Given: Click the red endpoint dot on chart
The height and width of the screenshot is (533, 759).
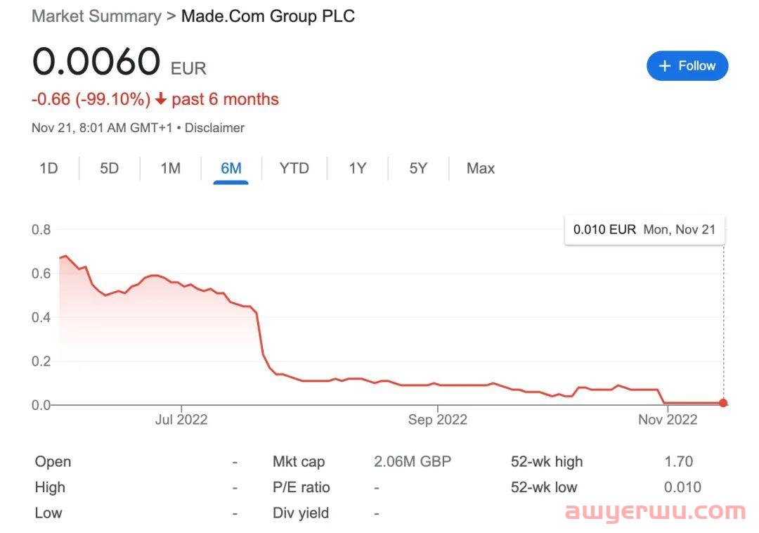Looking at the screenshot, I should pyautogui.click(x=723, y=403).
